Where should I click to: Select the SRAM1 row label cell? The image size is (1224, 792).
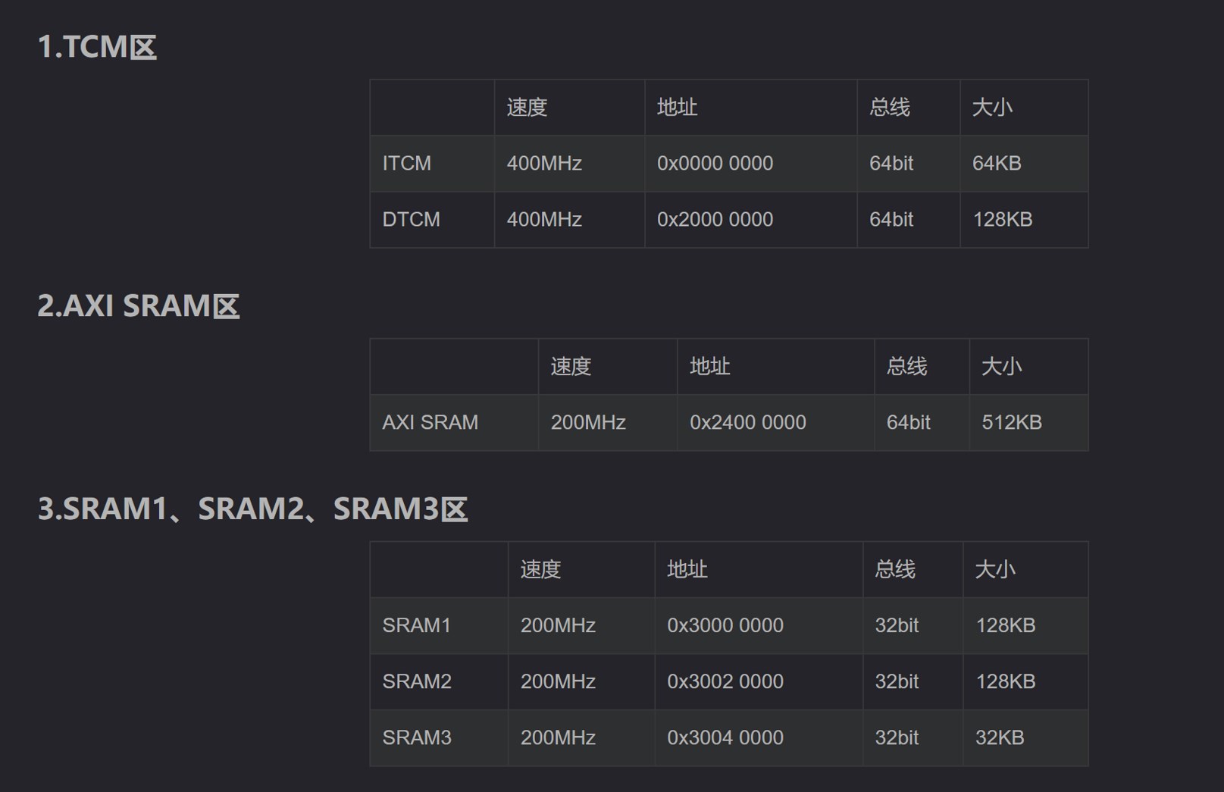coord(439,626)
